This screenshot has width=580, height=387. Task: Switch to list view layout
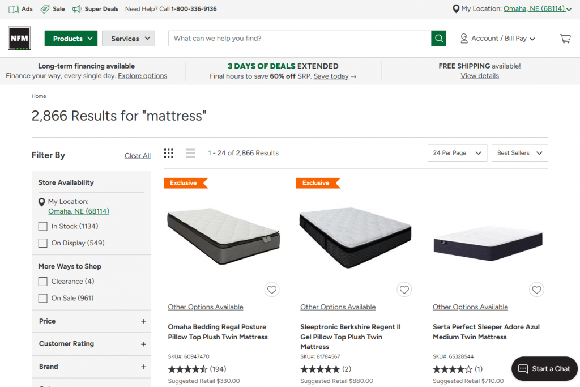pyautogui.click(x=190, y=153)
